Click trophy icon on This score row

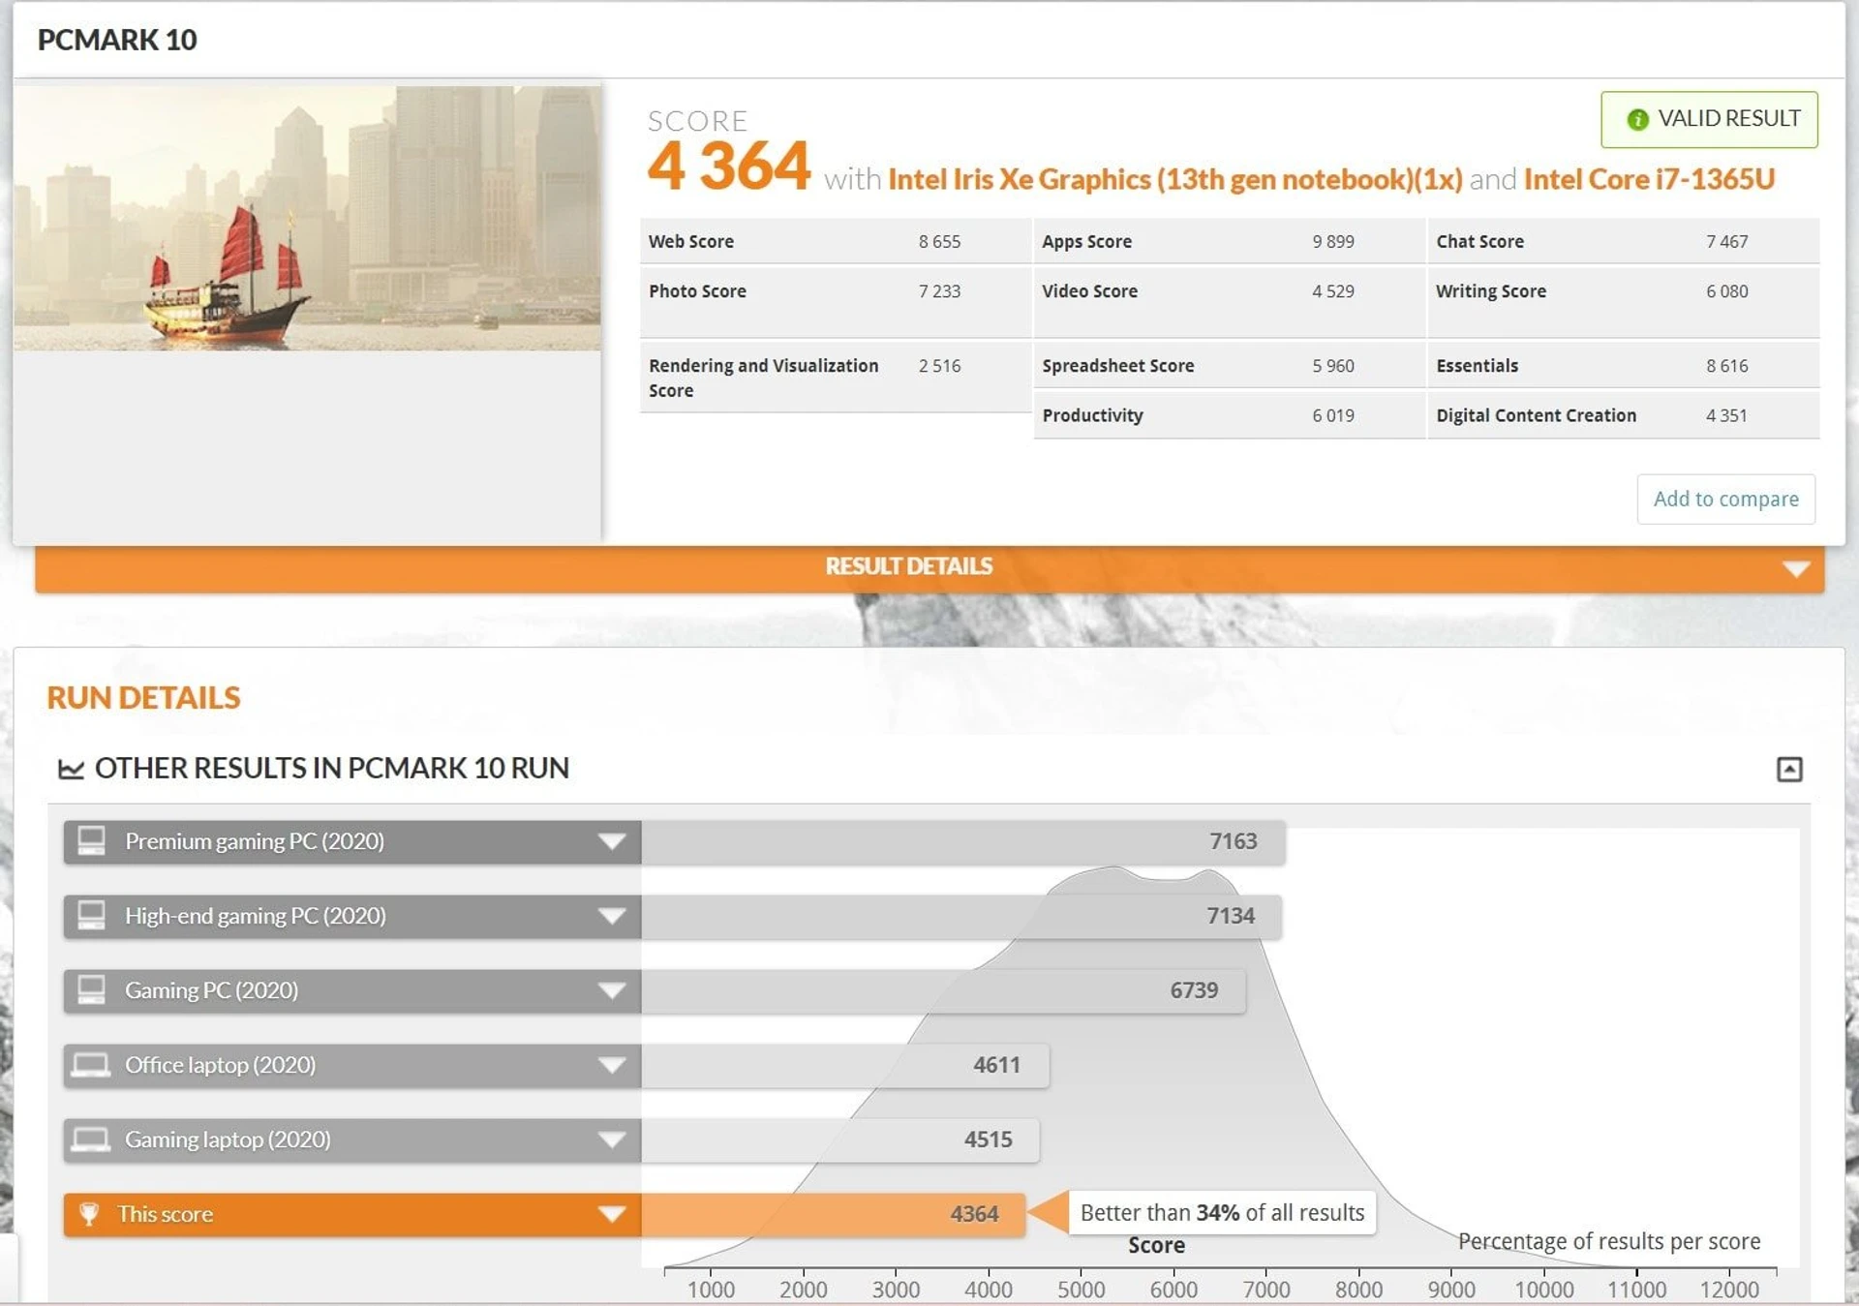(89, 1213)
